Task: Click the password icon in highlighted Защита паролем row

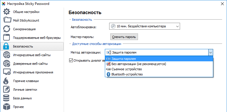Action: 108,59
